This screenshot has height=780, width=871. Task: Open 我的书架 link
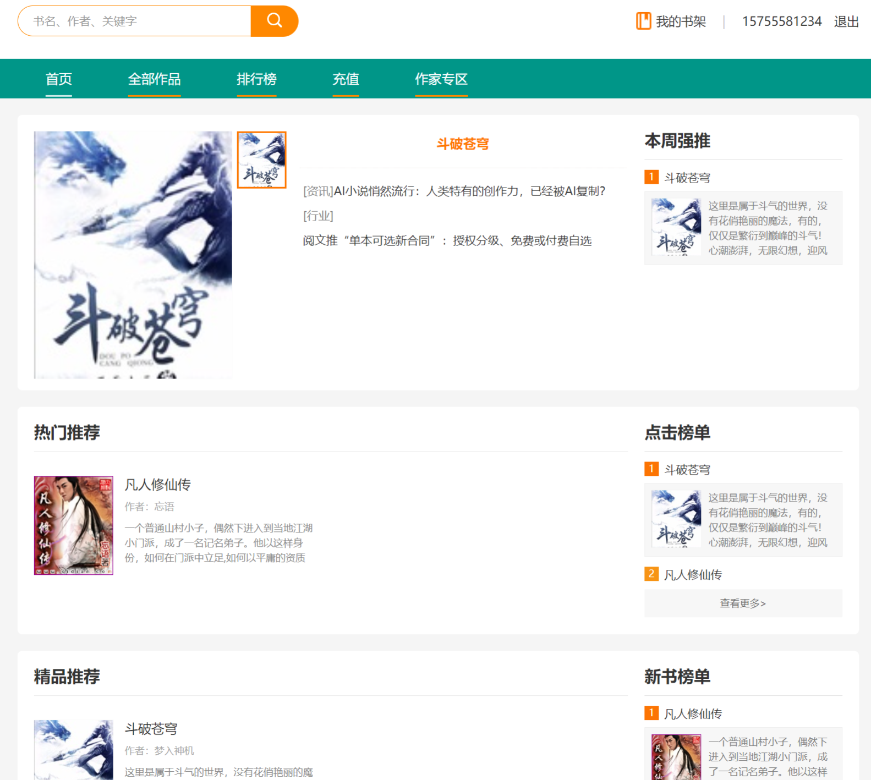[x=681, y=21]
